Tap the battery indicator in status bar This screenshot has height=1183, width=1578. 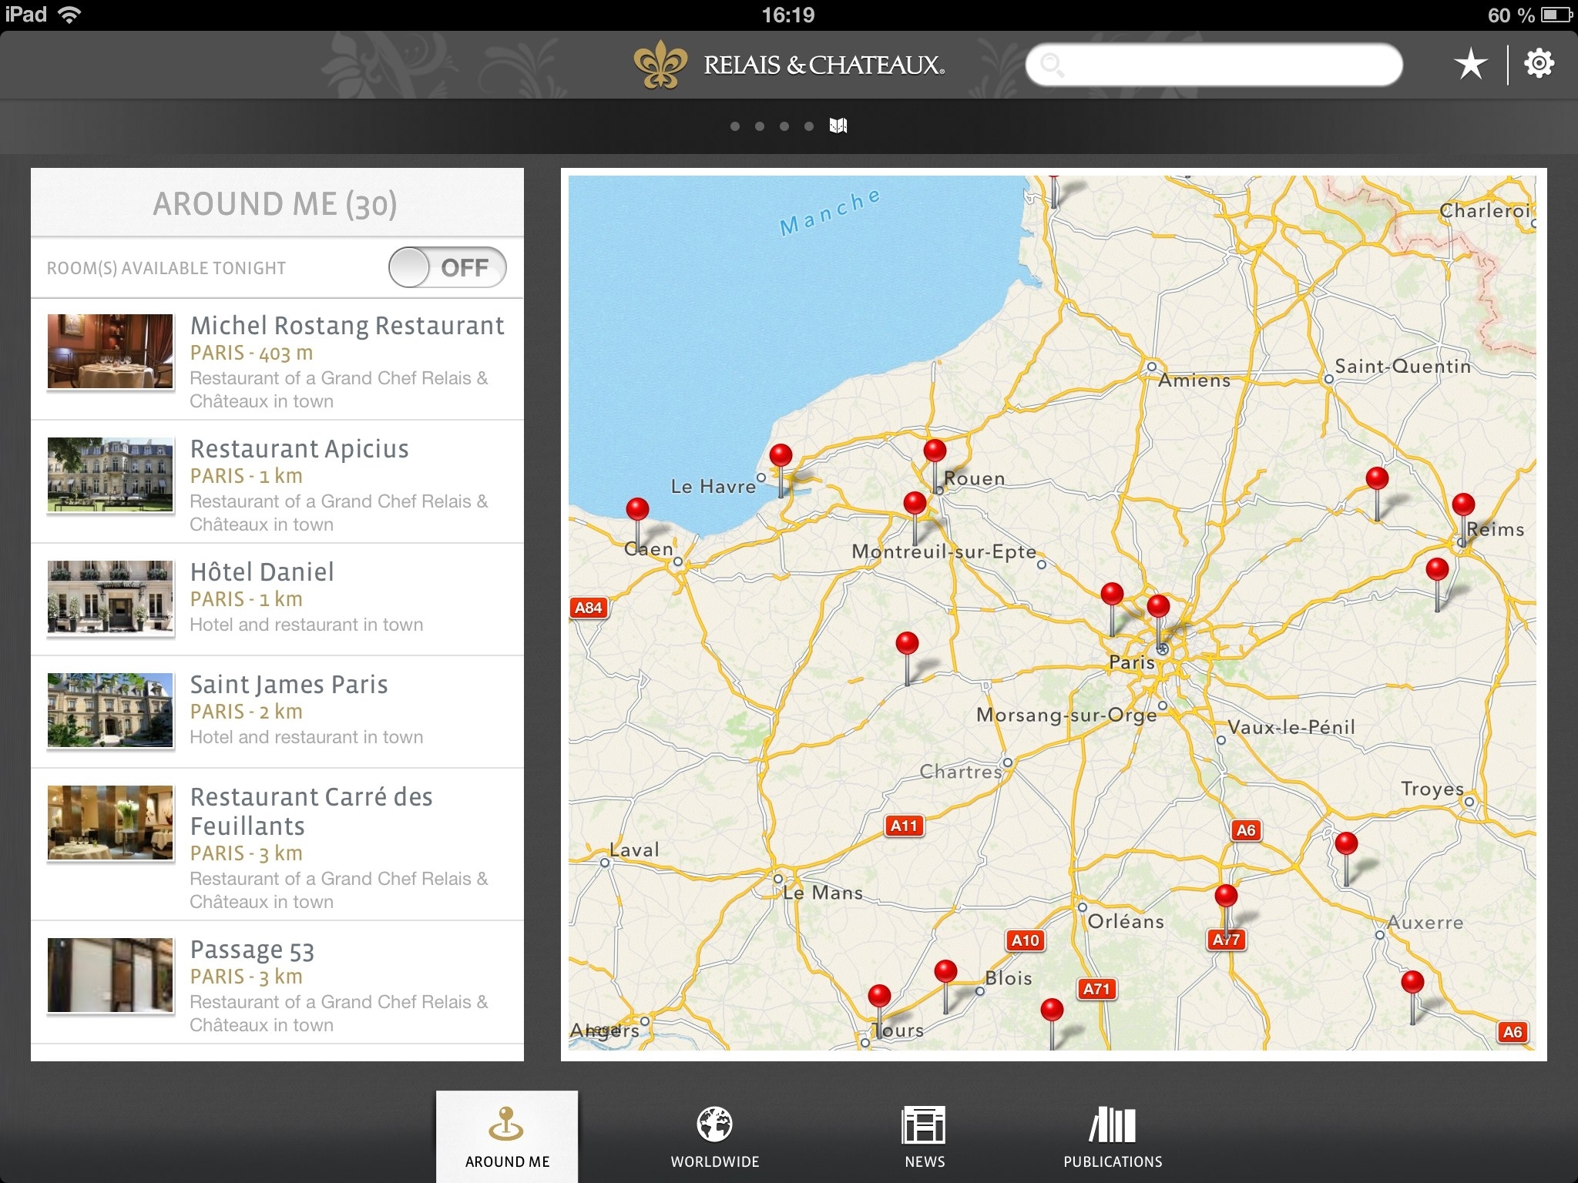1556,15
